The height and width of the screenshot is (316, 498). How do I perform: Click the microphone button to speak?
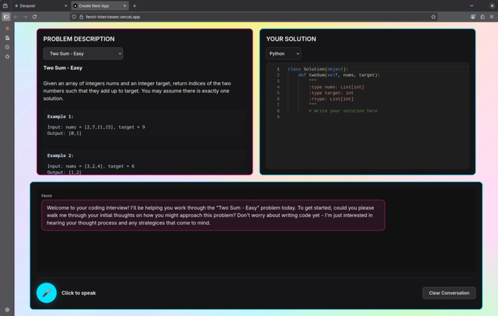pyautogui.click(x=46, y=293)
